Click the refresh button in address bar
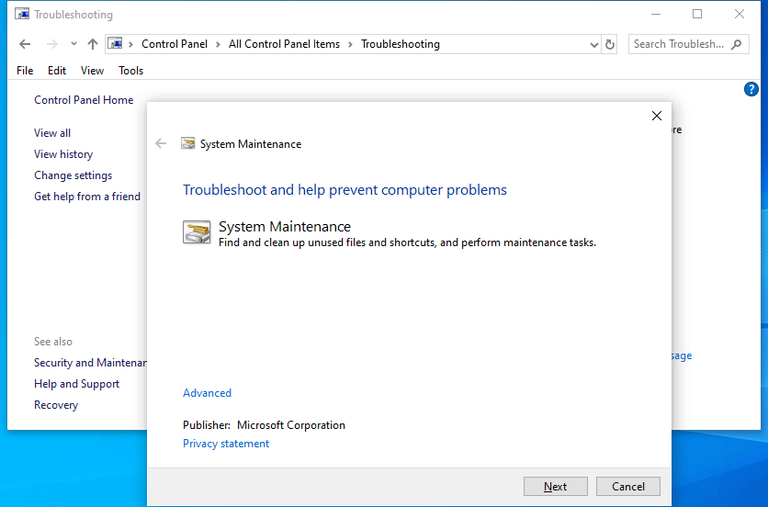 coord(610,44)
